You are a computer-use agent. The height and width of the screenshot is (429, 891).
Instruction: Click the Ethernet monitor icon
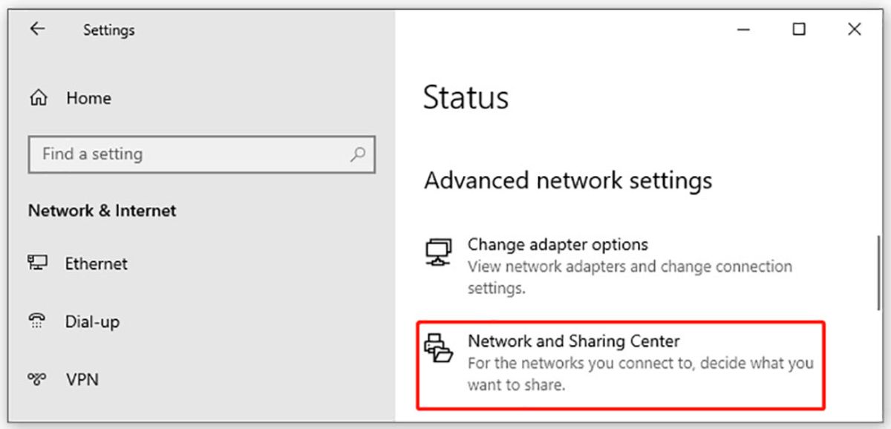point(38,263)
